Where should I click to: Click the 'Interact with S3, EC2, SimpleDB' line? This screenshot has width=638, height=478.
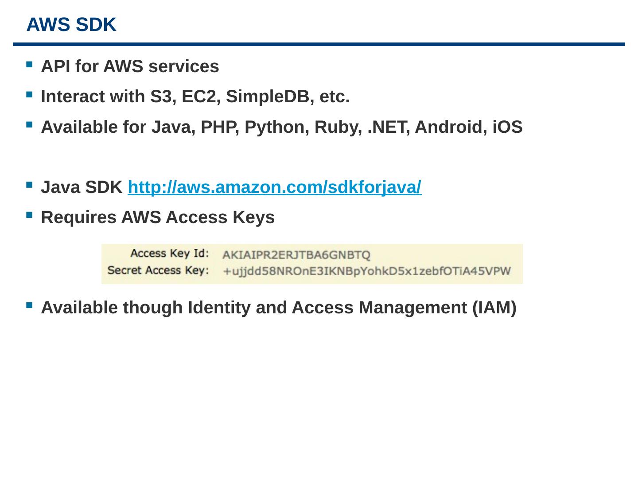point(195,96)
